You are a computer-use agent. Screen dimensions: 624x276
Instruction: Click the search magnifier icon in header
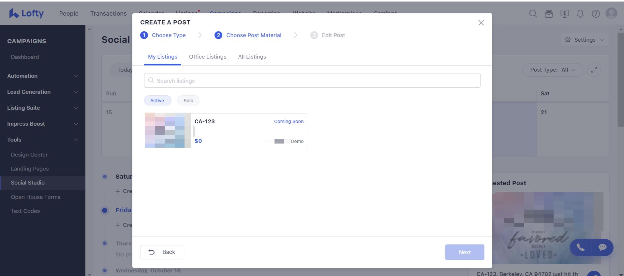point(533,14)
